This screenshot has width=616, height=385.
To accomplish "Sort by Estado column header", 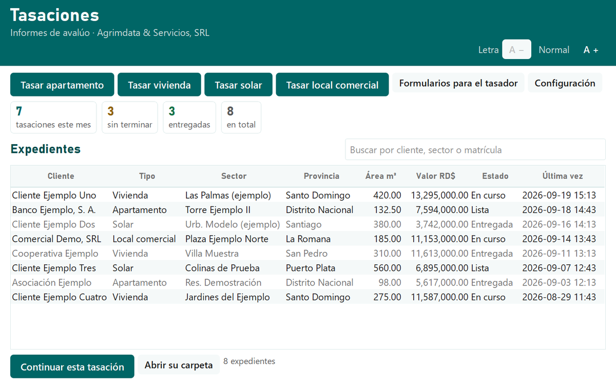I will click(x=495, y=176).
